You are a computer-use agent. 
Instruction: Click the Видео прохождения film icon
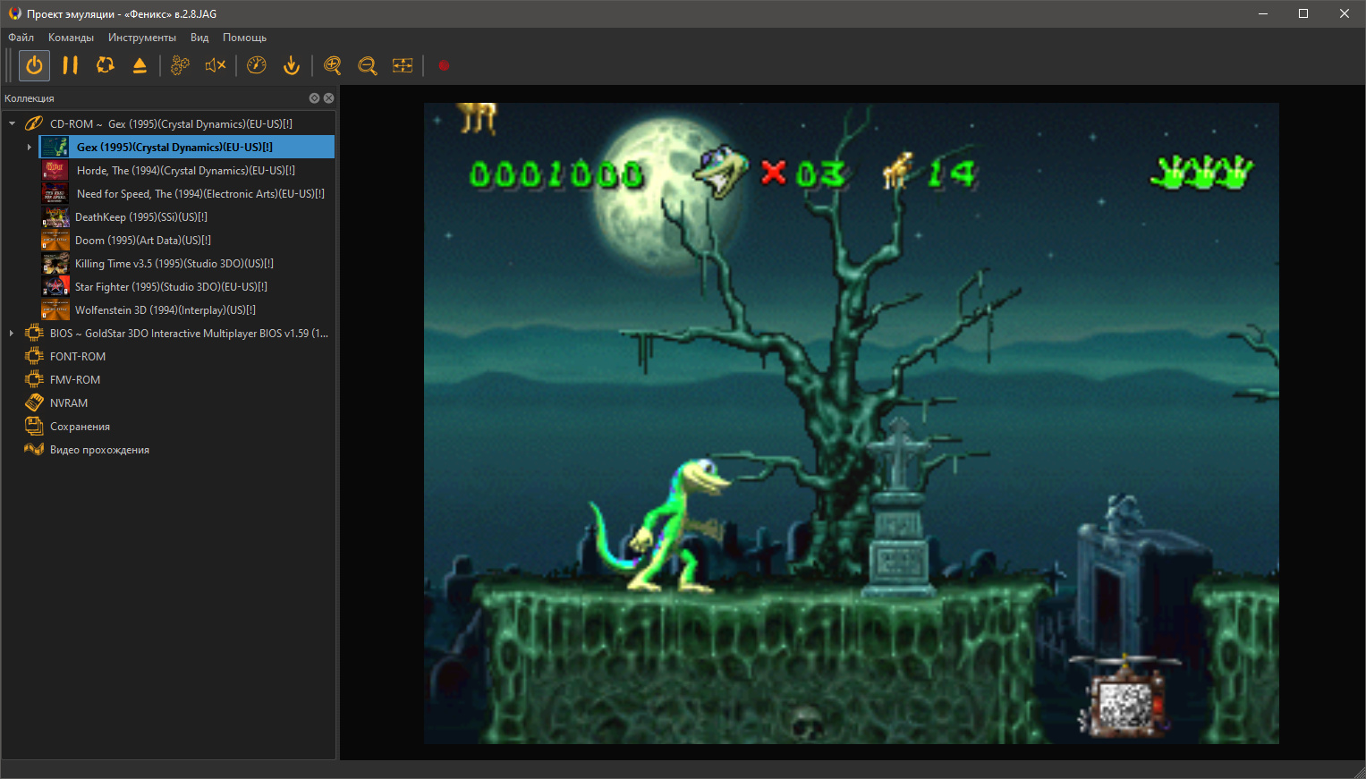click(x=34, y=449)
